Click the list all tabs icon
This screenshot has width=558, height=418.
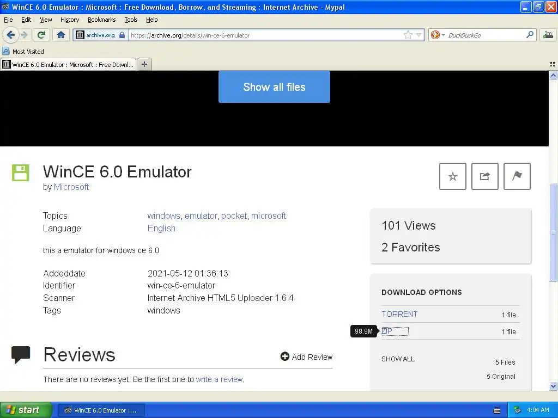[x=553, y=64]
